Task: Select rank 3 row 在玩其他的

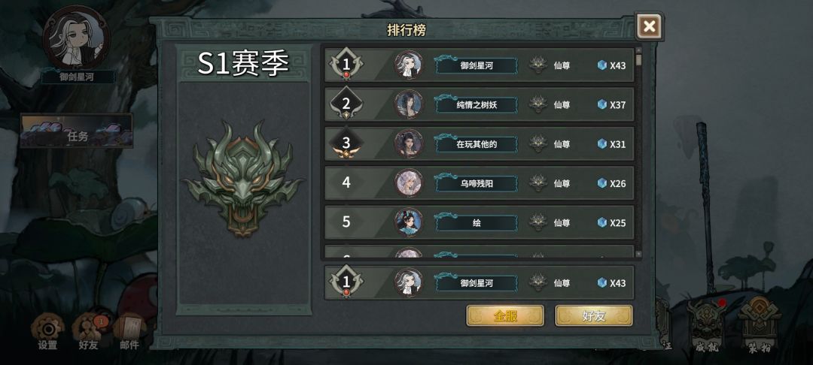Action: [479, 143]
